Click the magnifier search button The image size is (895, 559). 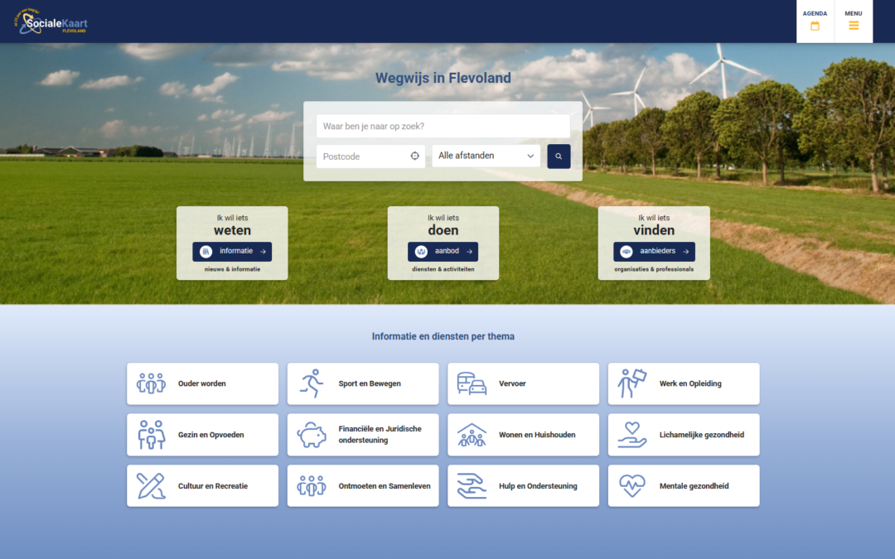[x=559, y=157]
